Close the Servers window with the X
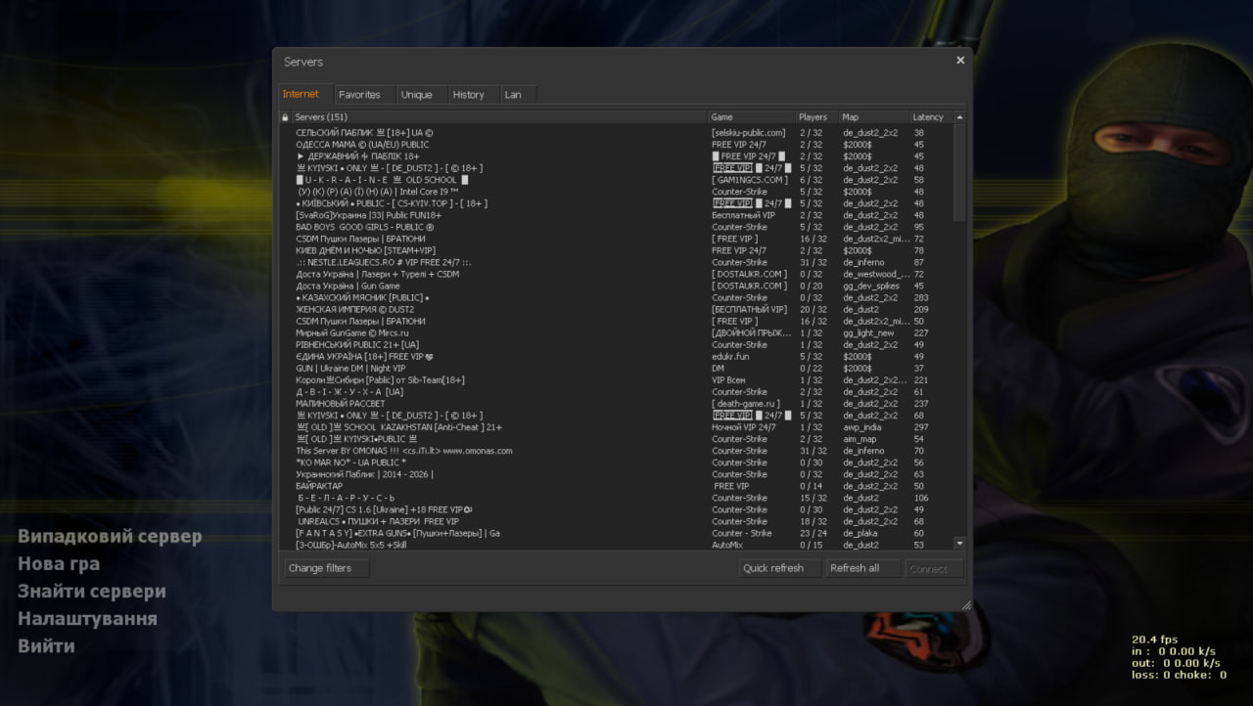Viewport: 1253px width, 706px height. [x=960, y=61]
